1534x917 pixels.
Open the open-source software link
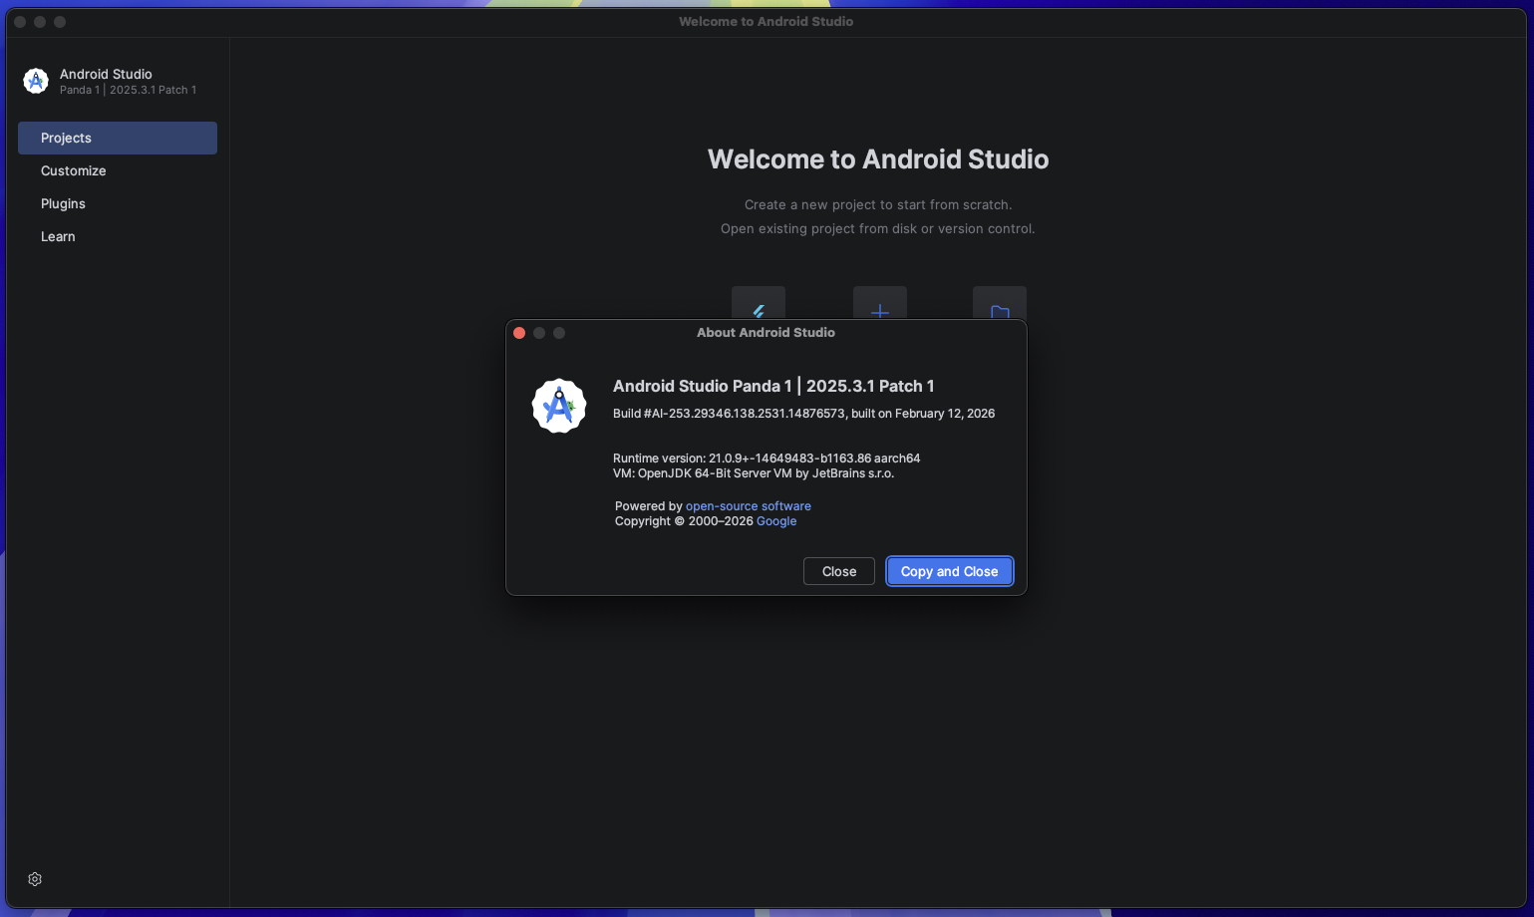pyautogui.click(x=748, y=506)
